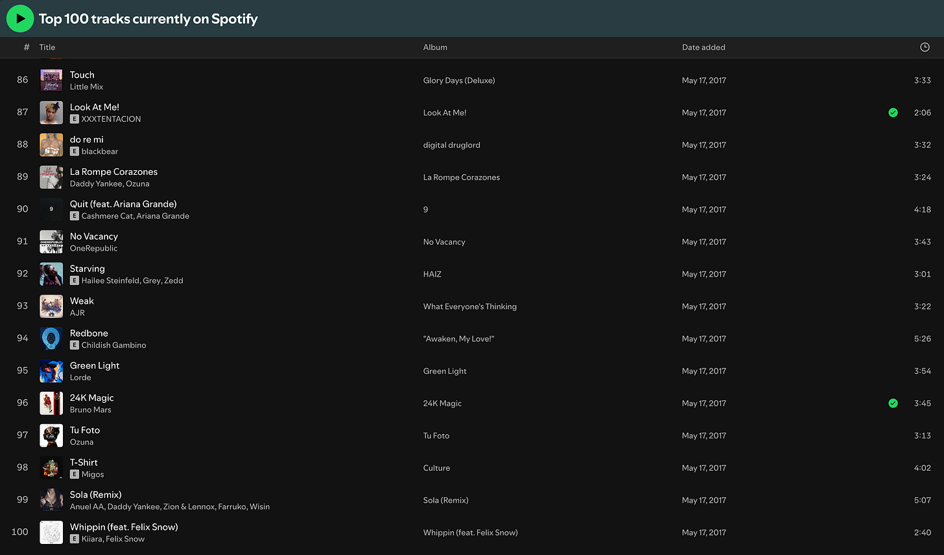Open artist Cashmere Cat

108,216
